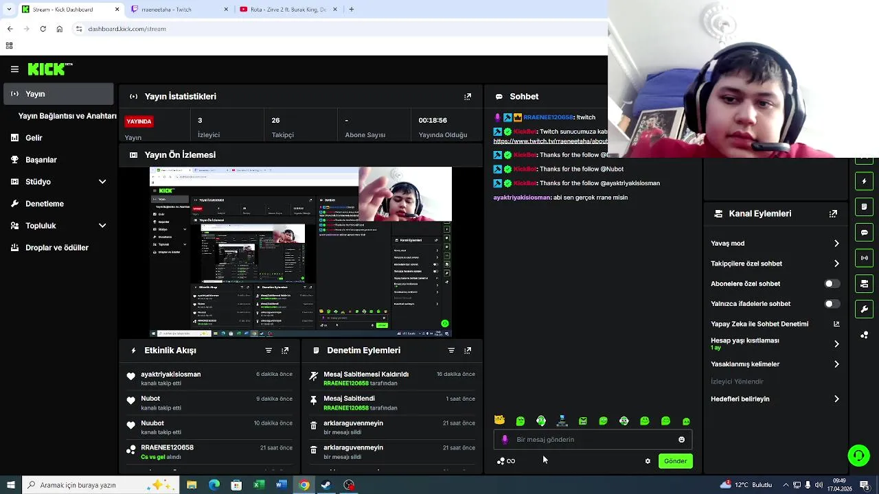This screenshot has height=494, width=879.
Task: Click the broadcast signal widget icon in right sidebar
Action: [864, 258]
